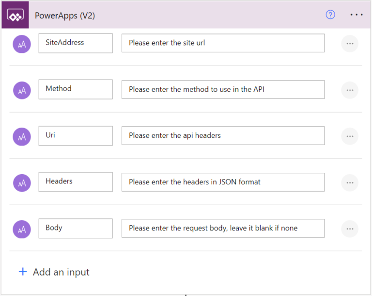This screenshot has width=372, height=296.
Task: Open options menu for Body row
Action: coord(350,229)
